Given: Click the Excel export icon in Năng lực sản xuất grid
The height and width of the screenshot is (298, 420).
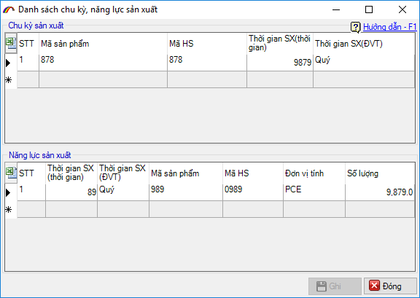Looking at the screenshot, I should point(11,173).
